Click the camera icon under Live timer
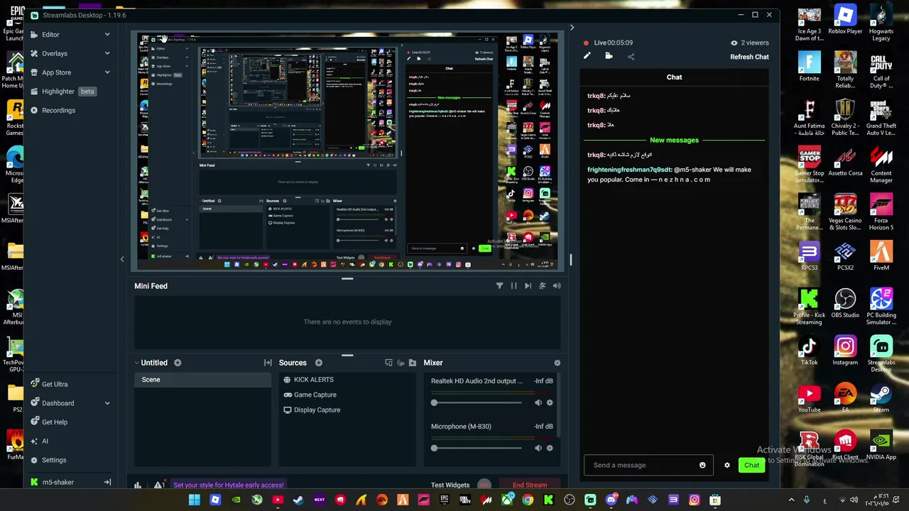Screen dimensions: 909x511 tap(609, 56)
